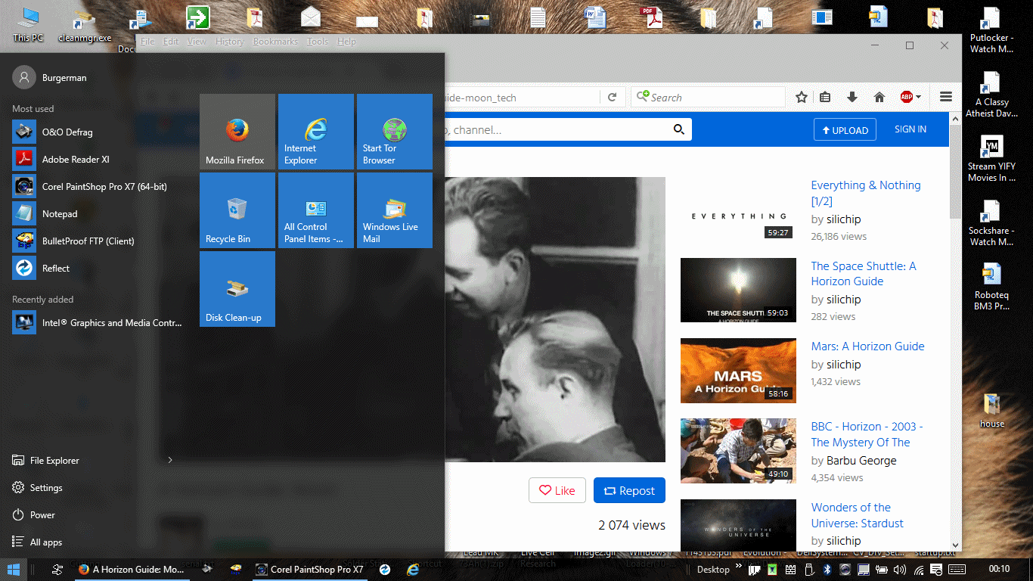Launch the Disk Clean-up tile
1033x581 pixels.
point(237,289)
